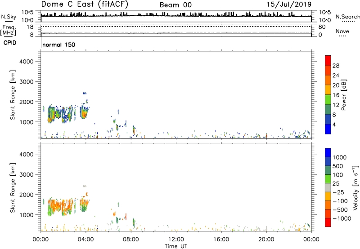Click the '20:00' time axis label
The image size is (360, 249).
266,240
